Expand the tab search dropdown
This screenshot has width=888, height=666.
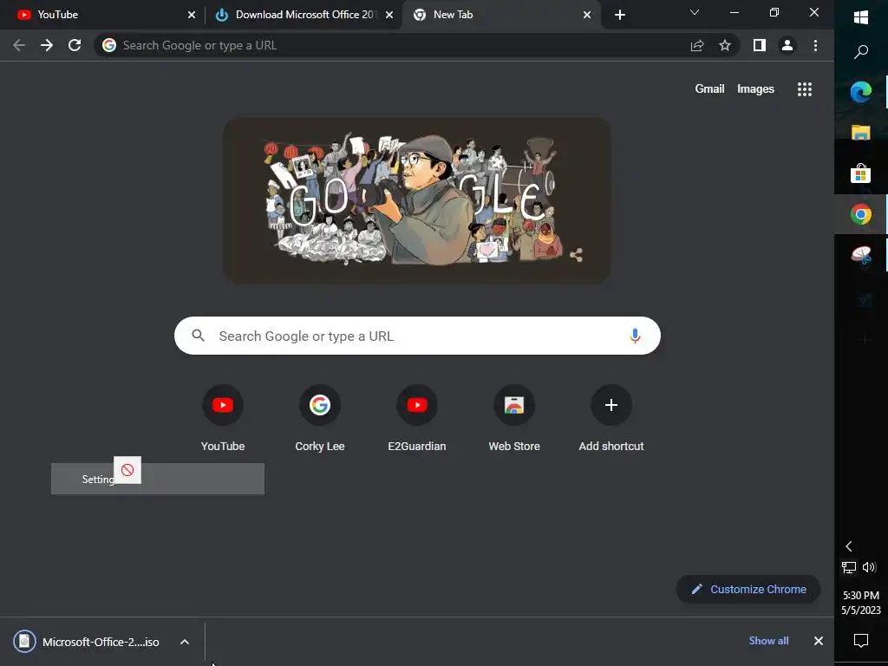pos(695,12)
